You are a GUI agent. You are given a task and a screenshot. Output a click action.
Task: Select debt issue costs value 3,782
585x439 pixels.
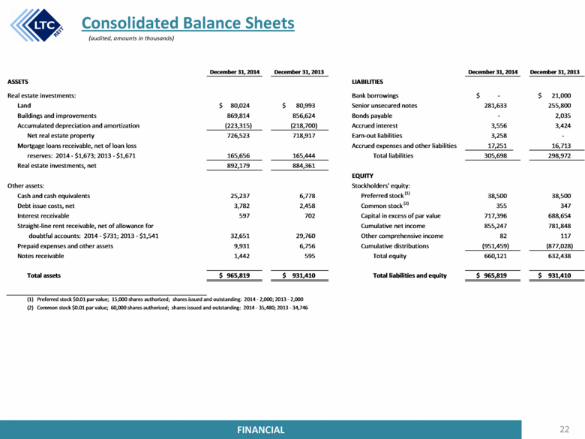pos(241,206)
